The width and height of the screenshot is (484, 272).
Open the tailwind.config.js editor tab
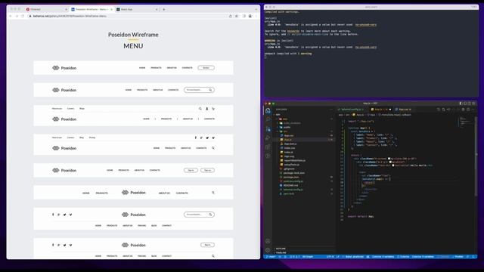352,109
